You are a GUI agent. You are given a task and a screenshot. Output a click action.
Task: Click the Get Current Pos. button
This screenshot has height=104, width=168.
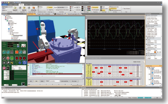point(65,81)
